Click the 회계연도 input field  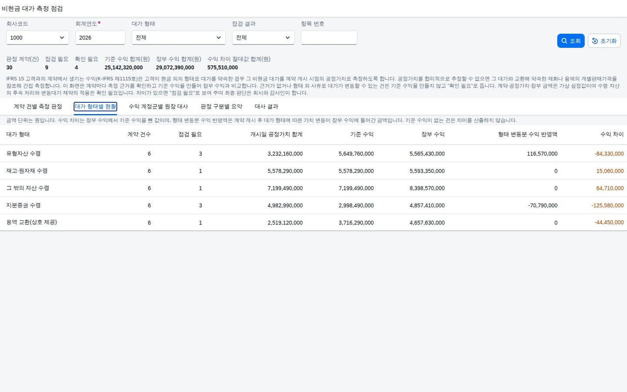point(100,37)
